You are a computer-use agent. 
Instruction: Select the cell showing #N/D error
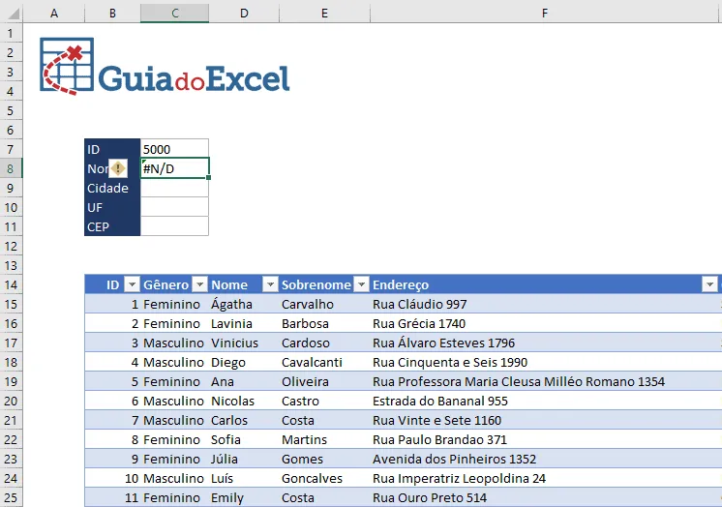pyautogui.click(x=174, y=168)
